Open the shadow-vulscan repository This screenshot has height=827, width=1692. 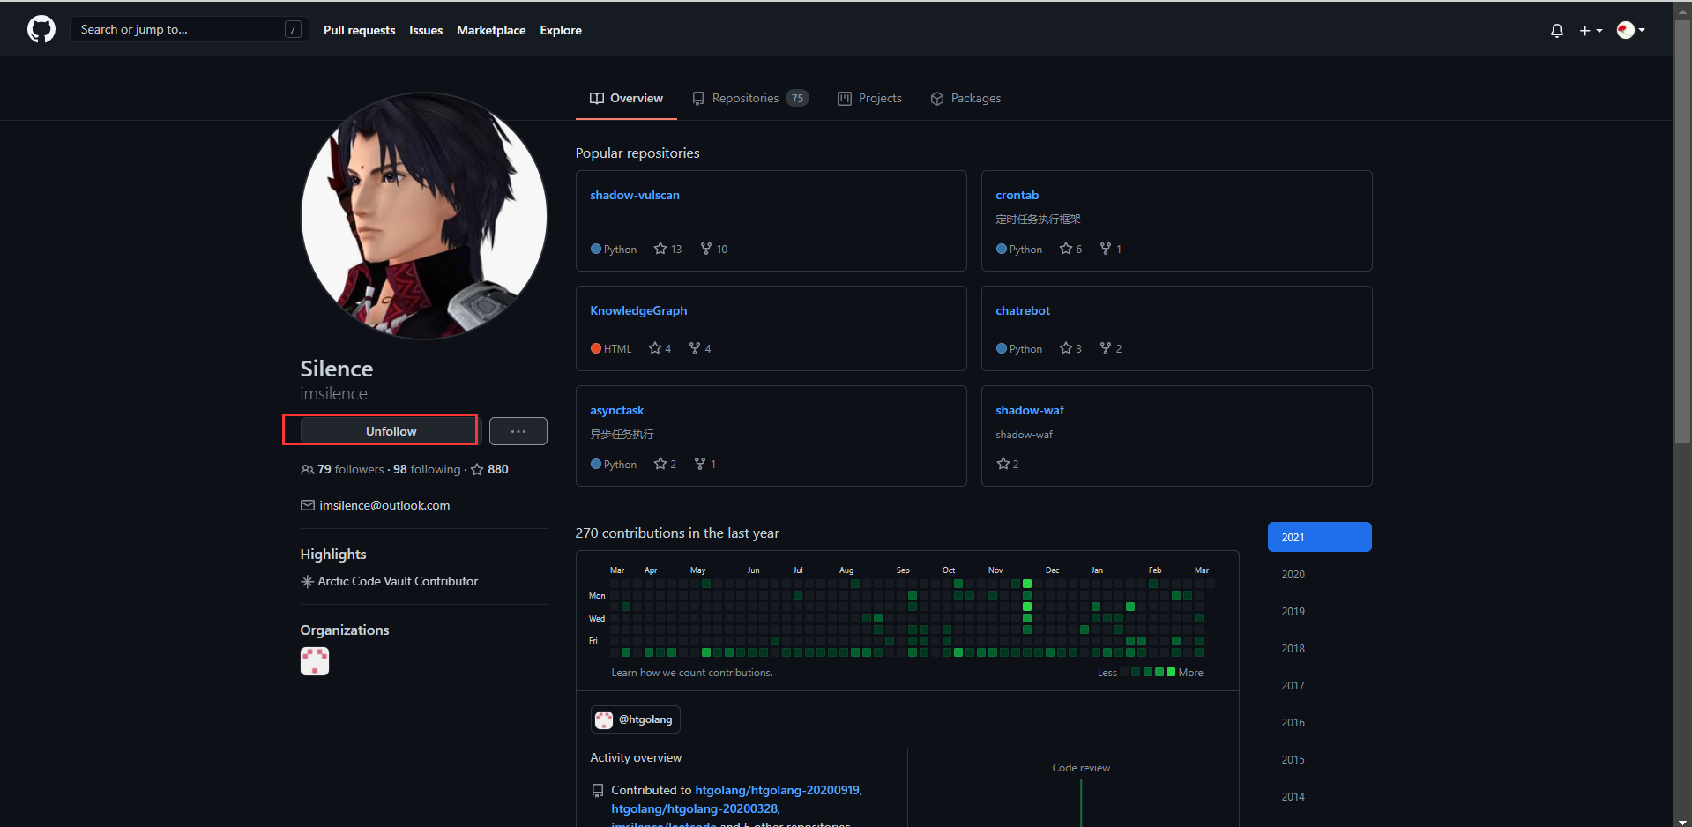click(x=635, y=195)
